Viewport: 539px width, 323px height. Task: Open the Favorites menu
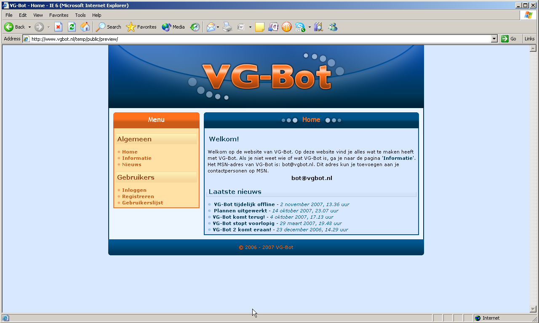(59, 15)
